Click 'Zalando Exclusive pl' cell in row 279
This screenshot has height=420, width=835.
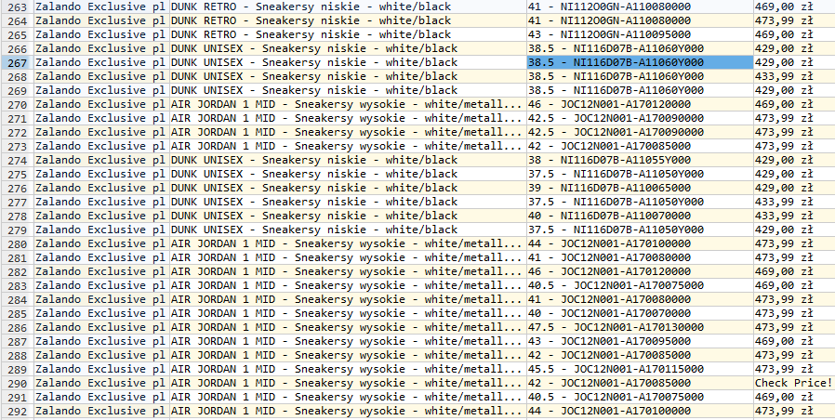[x=101, y=230]
